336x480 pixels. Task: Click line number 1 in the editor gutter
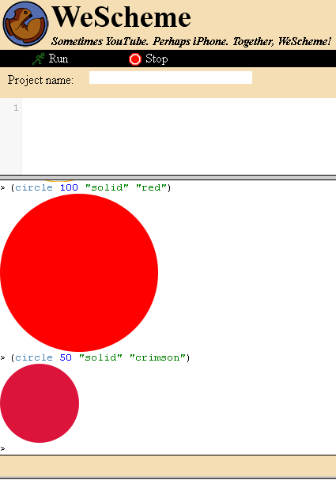pyautogui.click(x=16, y=108)
